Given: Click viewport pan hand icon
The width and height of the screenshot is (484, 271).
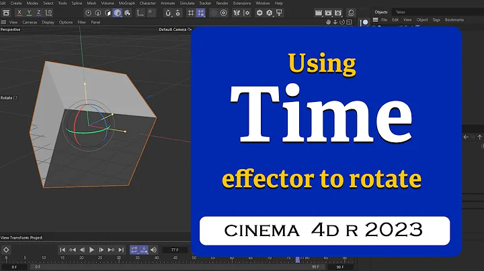Looking at the screenshot, I should [x=328, y=22].
